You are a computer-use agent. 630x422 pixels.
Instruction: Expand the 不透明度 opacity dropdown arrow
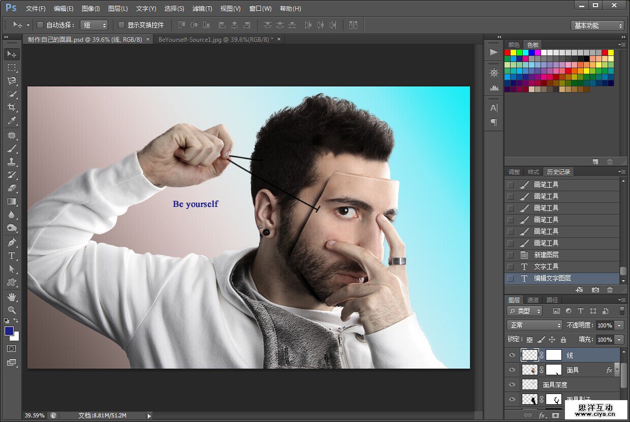pos(619,325)
